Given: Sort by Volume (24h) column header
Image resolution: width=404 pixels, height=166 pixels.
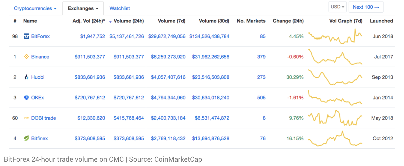Looking at the screenshot, I should pyautogui.click(x=129, y=21).
